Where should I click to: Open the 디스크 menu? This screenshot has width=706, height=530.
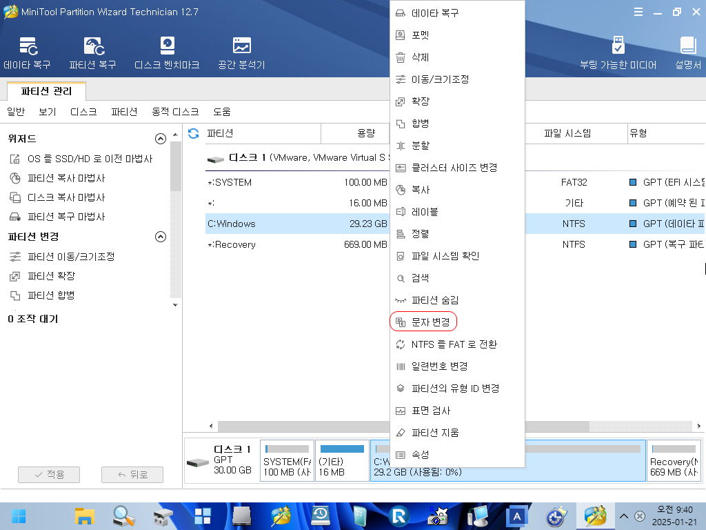(x=83, y=112)
